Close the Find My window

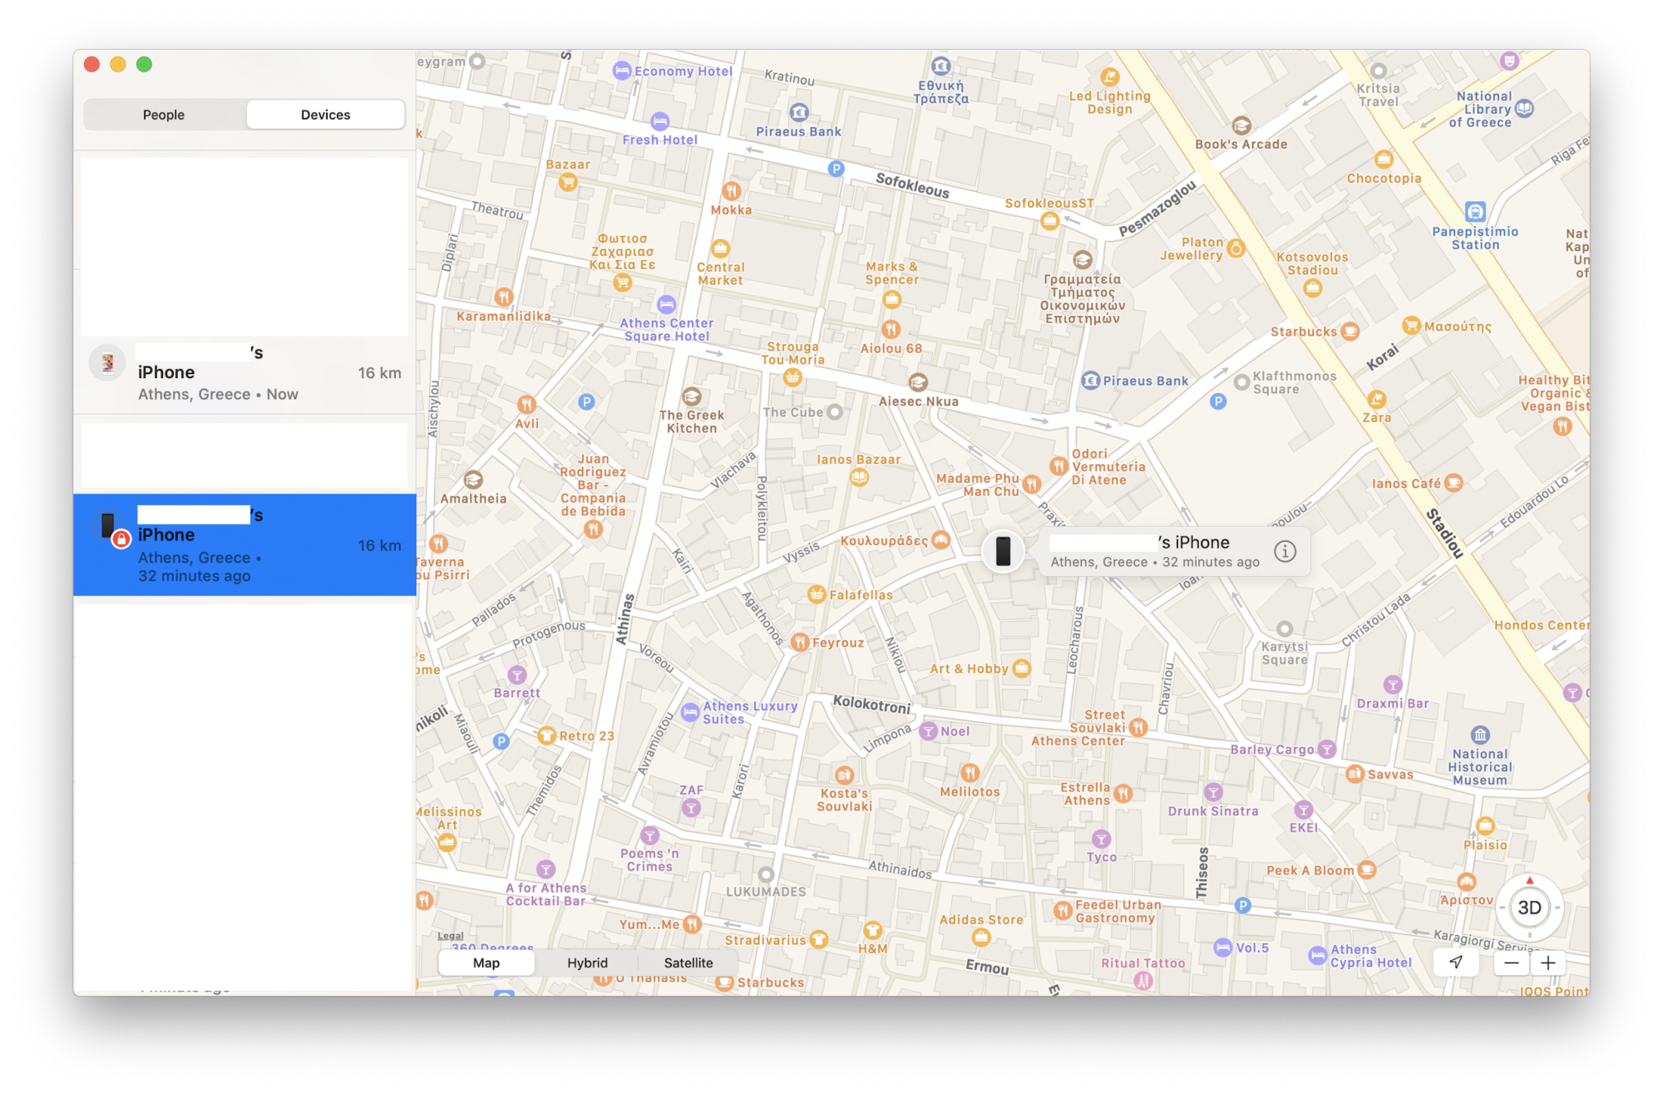click(92, 64)
